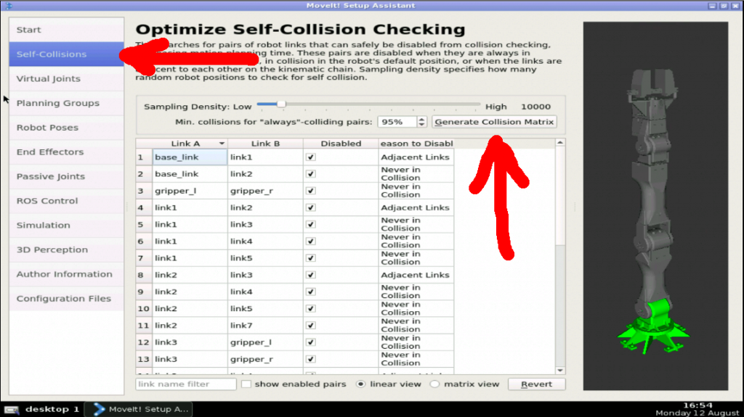Go to End Effectors section
Viewport: 744px width, 417px height.
point(66,152)
